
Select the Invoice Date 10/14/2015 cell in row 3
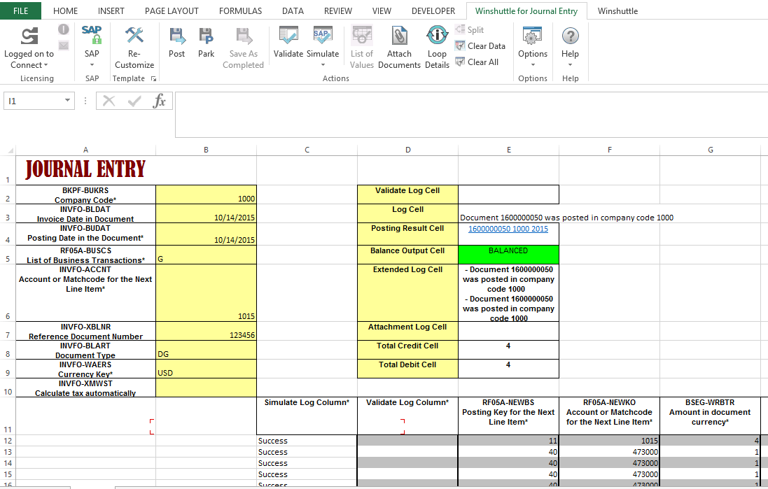pyautogui.click(x=207, y=213)
